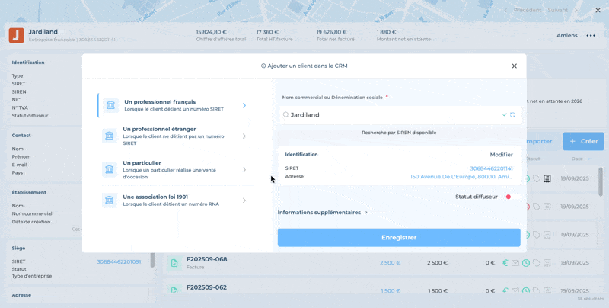
Task: Click N° TVA label in left panel
Action: point(20,107)
